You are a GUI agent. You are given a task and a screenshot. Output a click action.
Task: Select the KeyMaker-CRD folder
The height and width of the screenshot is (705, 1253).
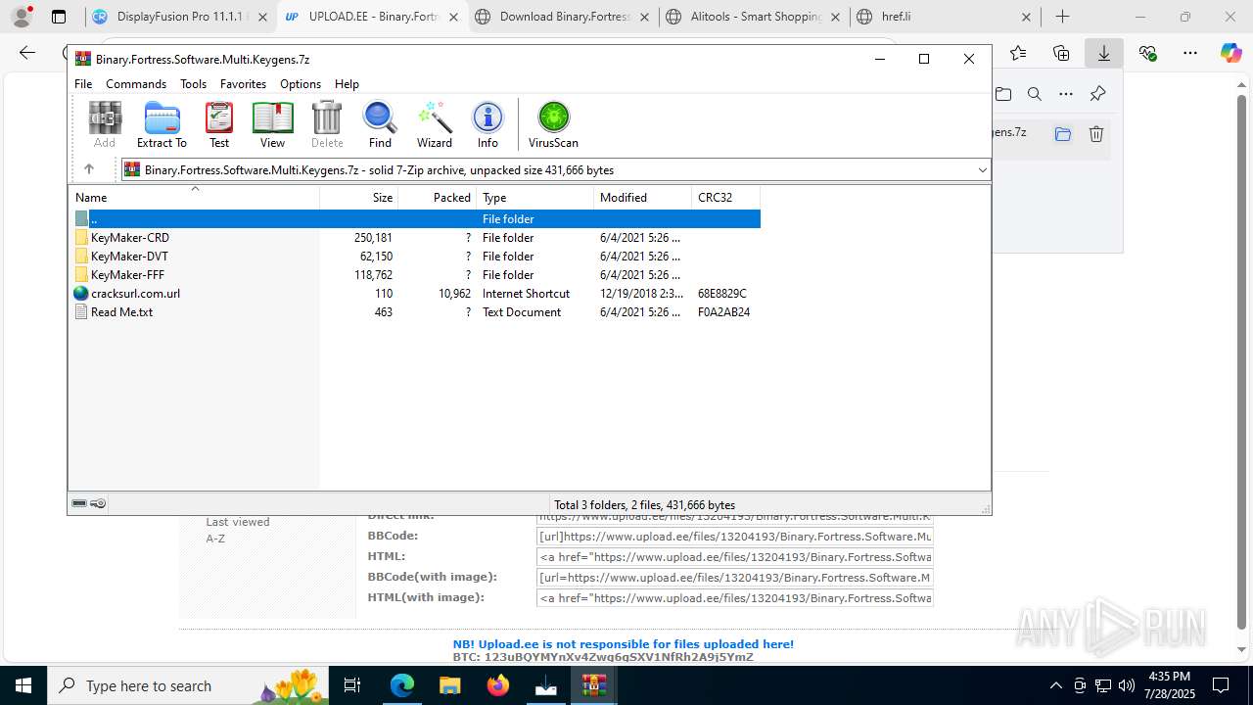(129, 238)
